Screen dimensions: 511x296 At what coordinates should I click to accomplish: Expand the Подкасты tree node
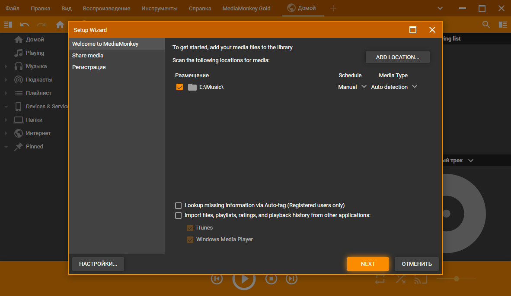point(6,80)
